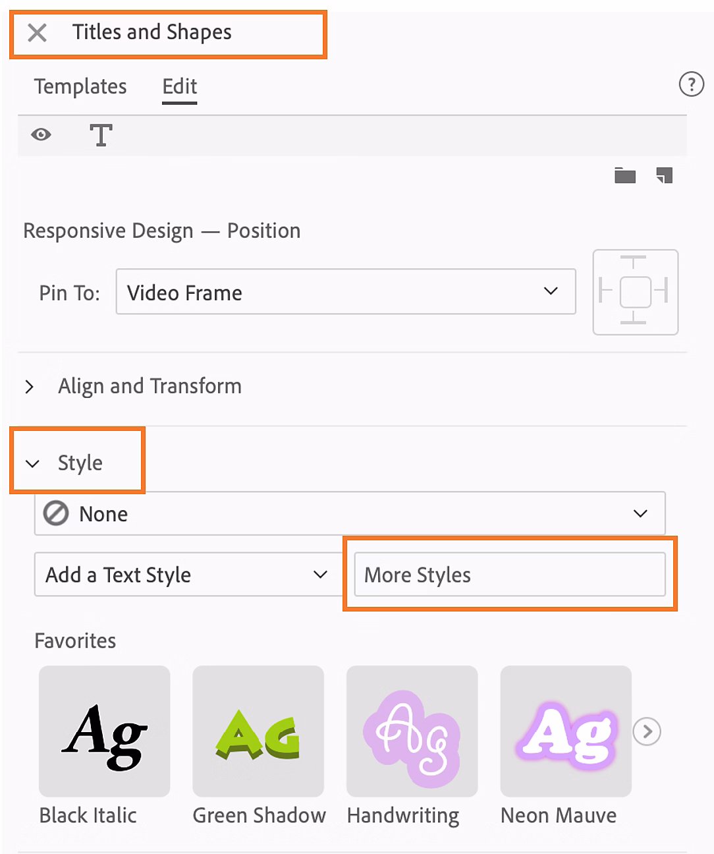Close the Titles and Shapes panel

(x=37, y=33)
